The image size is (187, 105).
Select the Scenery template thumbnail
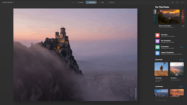click(177, 69)
